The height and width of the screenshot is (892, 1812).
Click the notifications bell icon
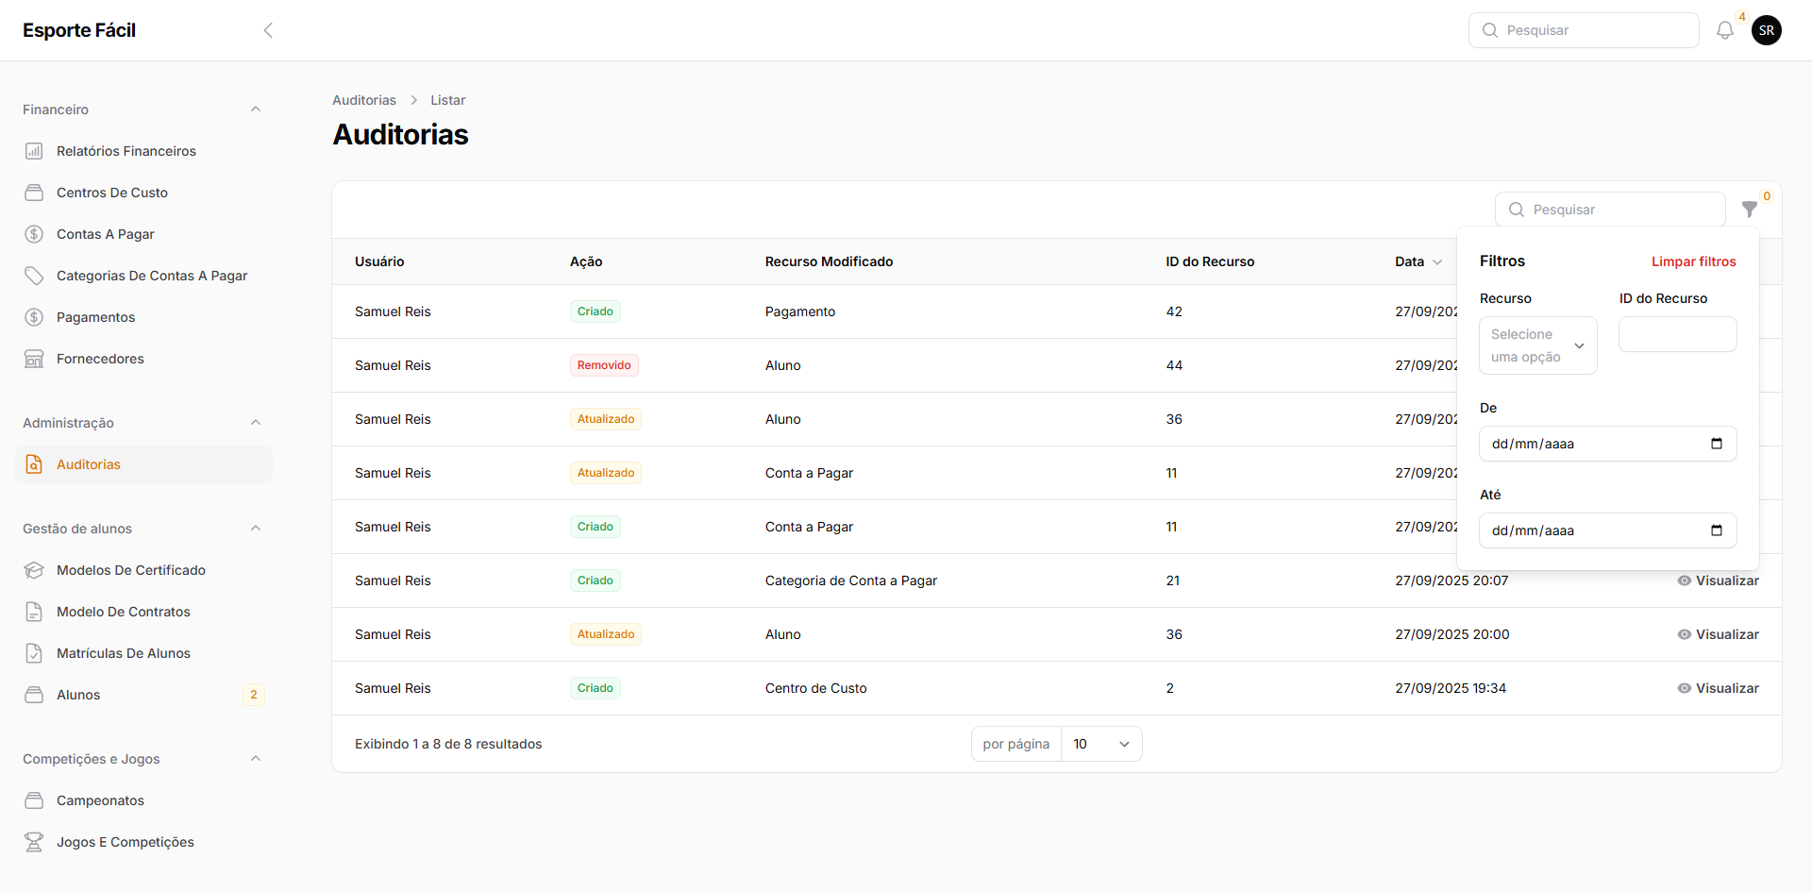[1724, 30]
